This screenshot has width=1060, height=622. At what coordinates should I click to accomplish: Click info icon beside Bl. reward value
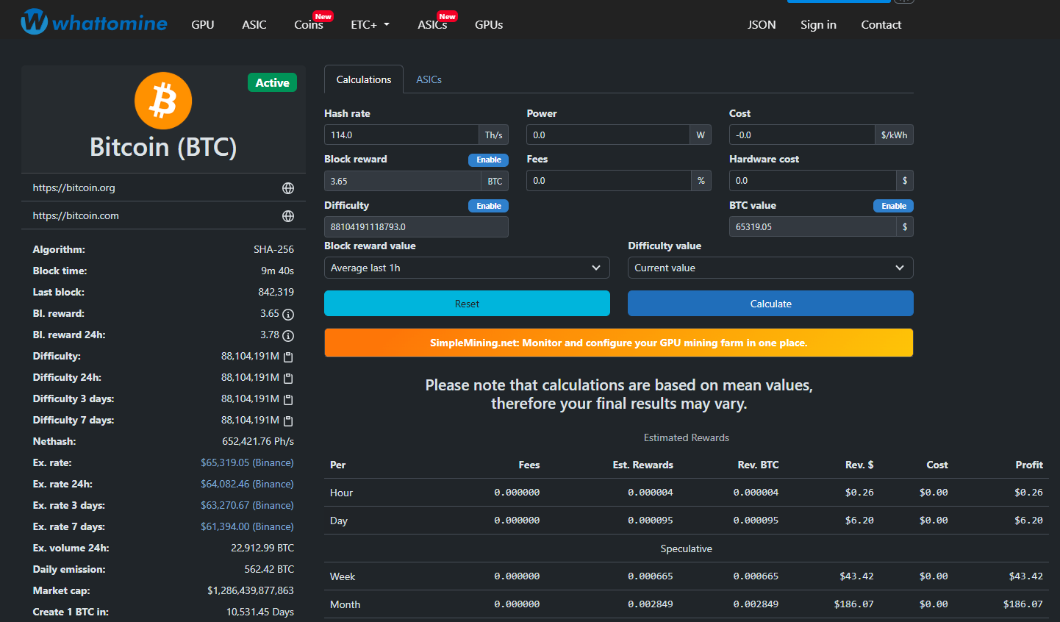288,315
